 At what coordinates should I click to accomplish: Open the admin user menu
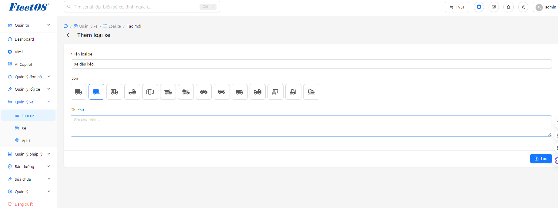tap(546, 7)
